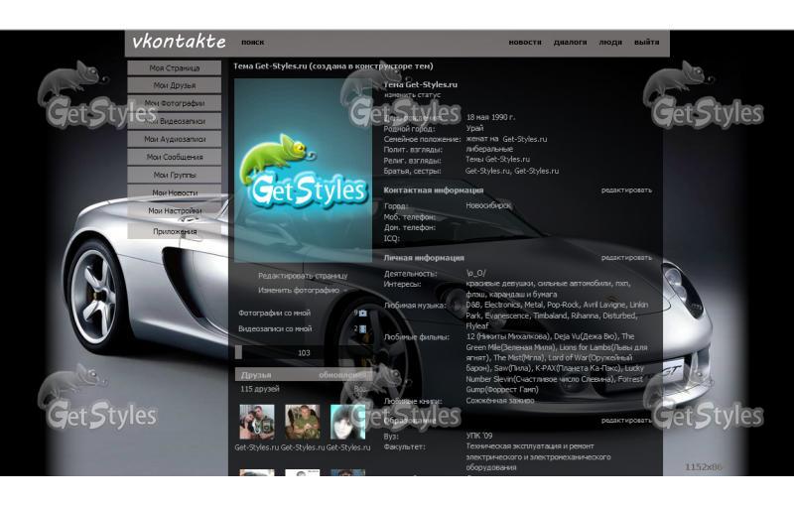794x505 pixels.
Task: Go to новости in the top bar
Action: pyautogui.click(x=525, y=42)
